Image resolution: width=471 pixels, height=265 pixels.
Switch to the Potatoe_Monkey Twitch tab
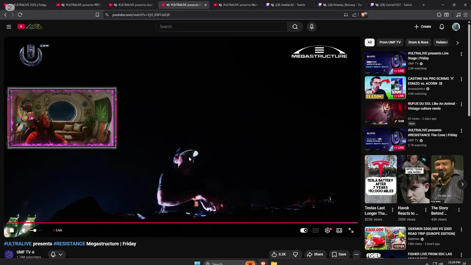pyautogui.click(x=341, y=5)
